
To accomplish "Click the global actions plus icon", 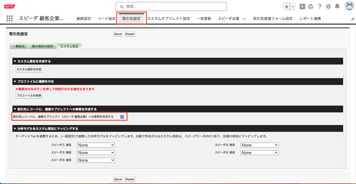I will click(302, 7).
